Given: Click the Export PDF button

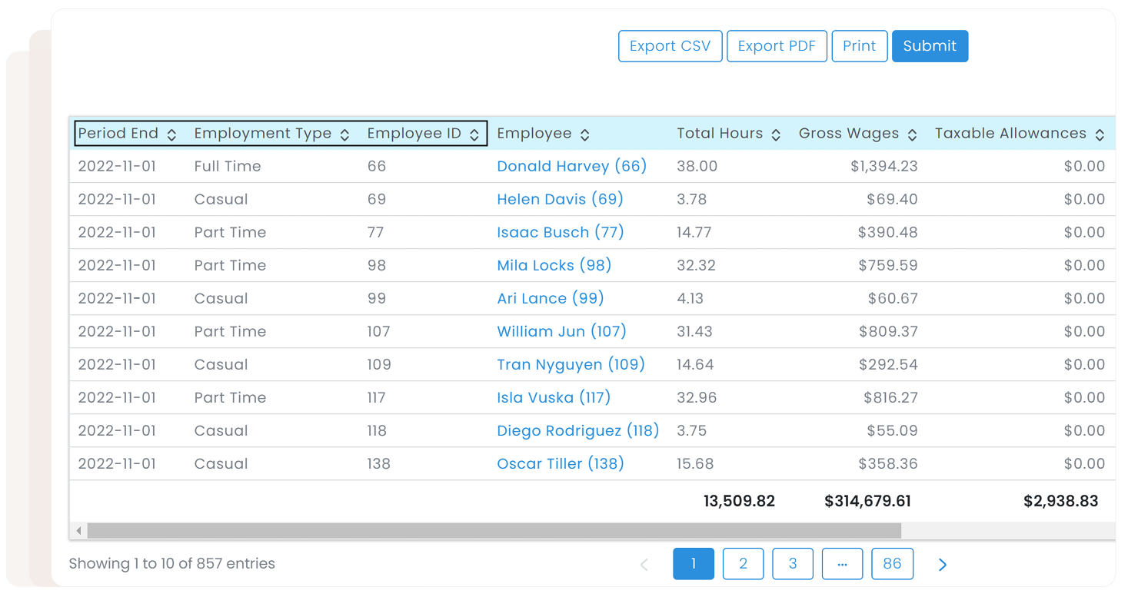Looking at the screenshot, I should coord(776,46).
